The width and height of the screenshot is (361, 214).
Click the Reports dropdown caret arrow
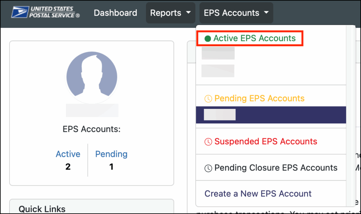(189, 13)
